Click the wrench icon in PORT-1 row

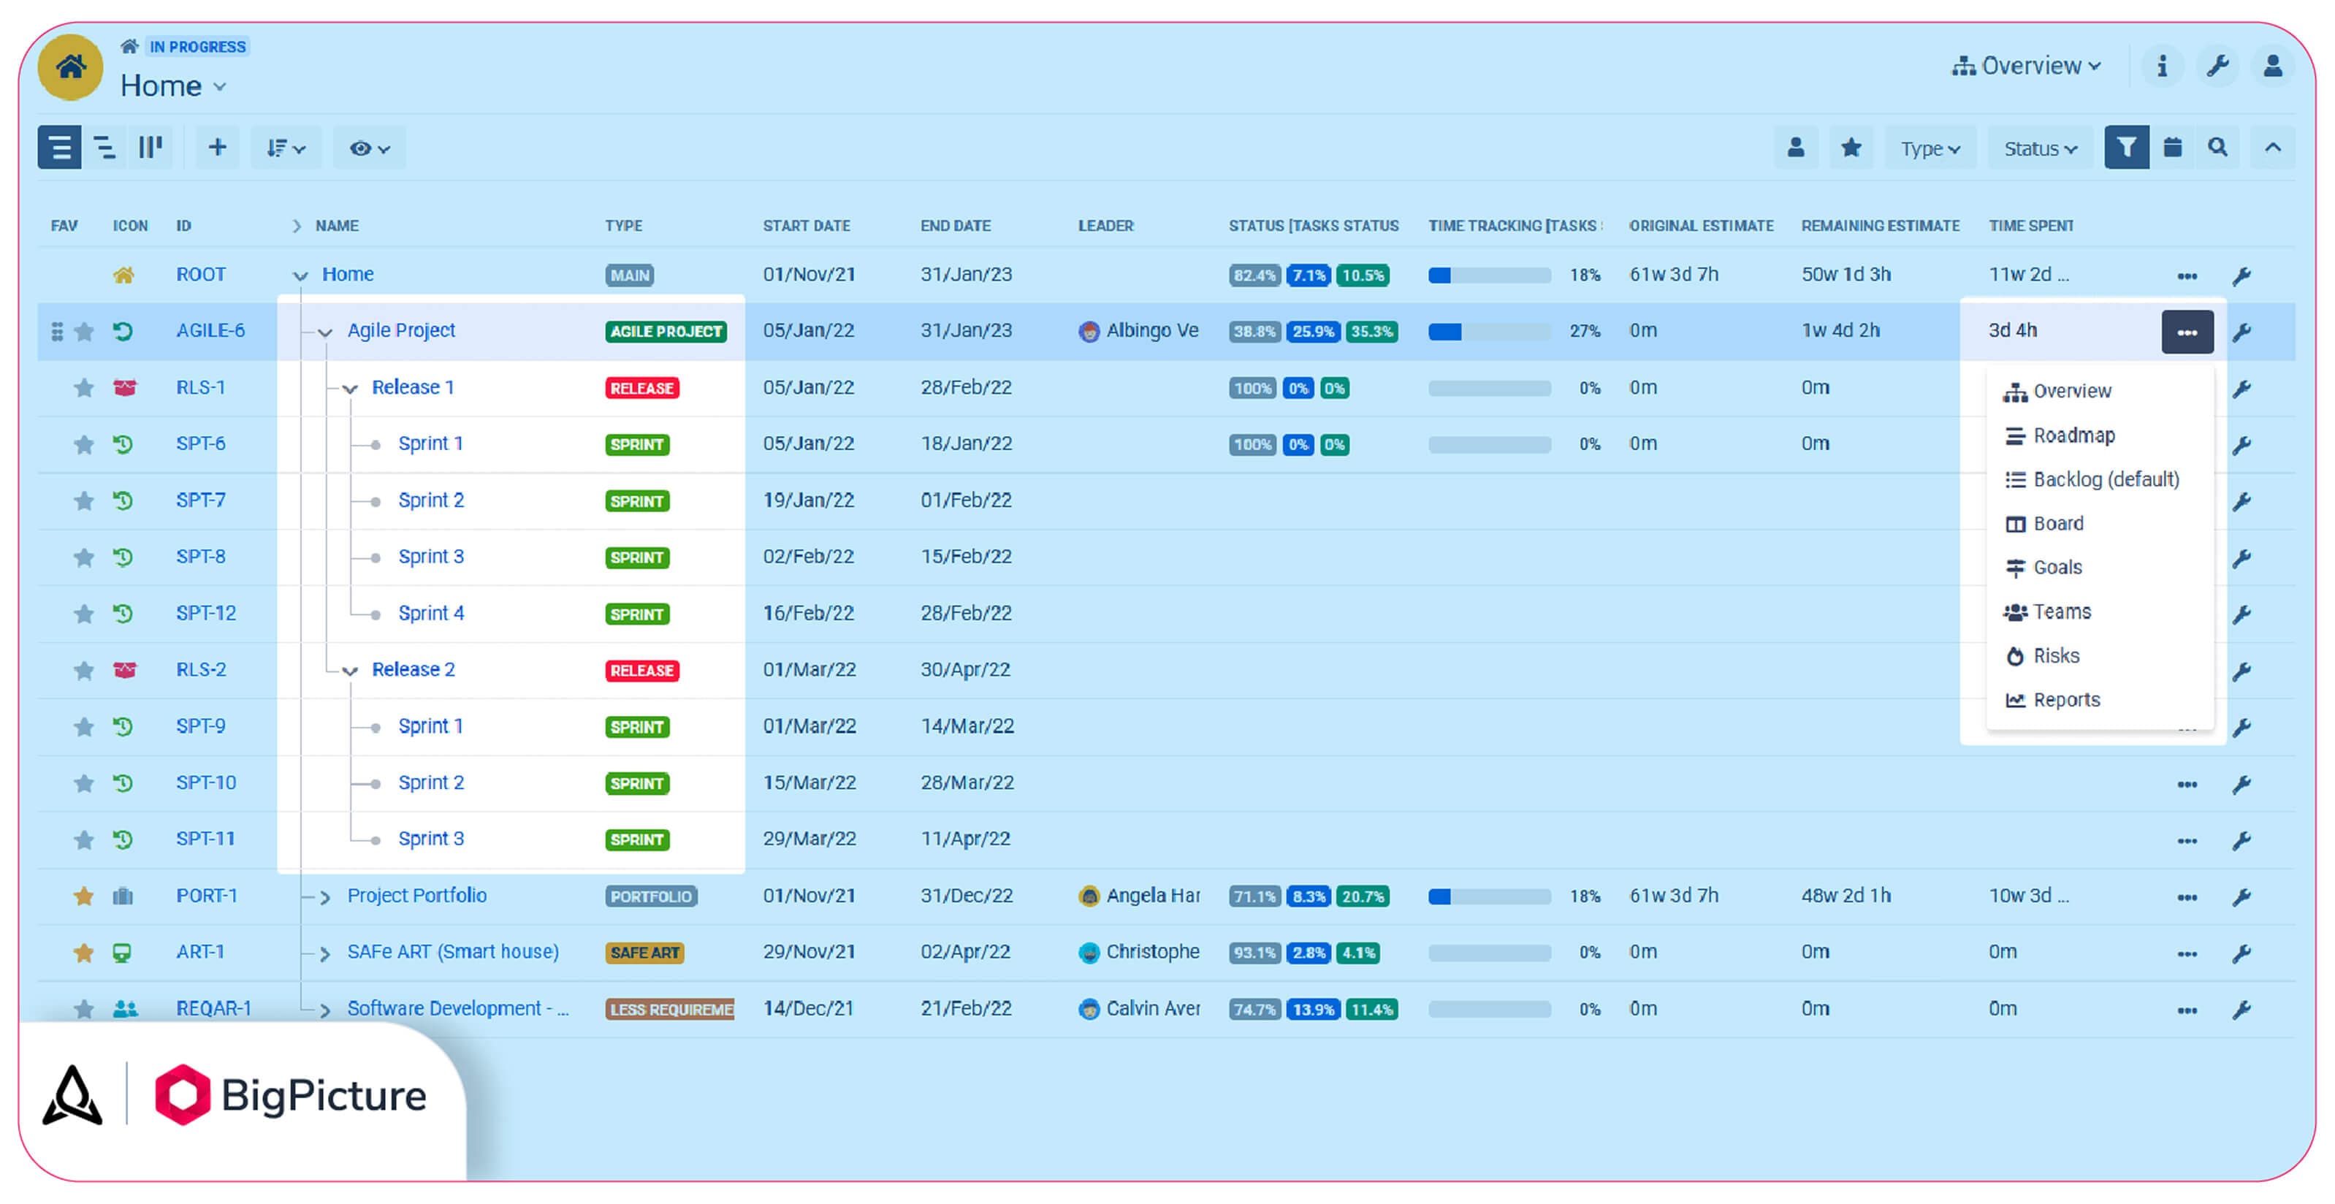click(2241, 898)
